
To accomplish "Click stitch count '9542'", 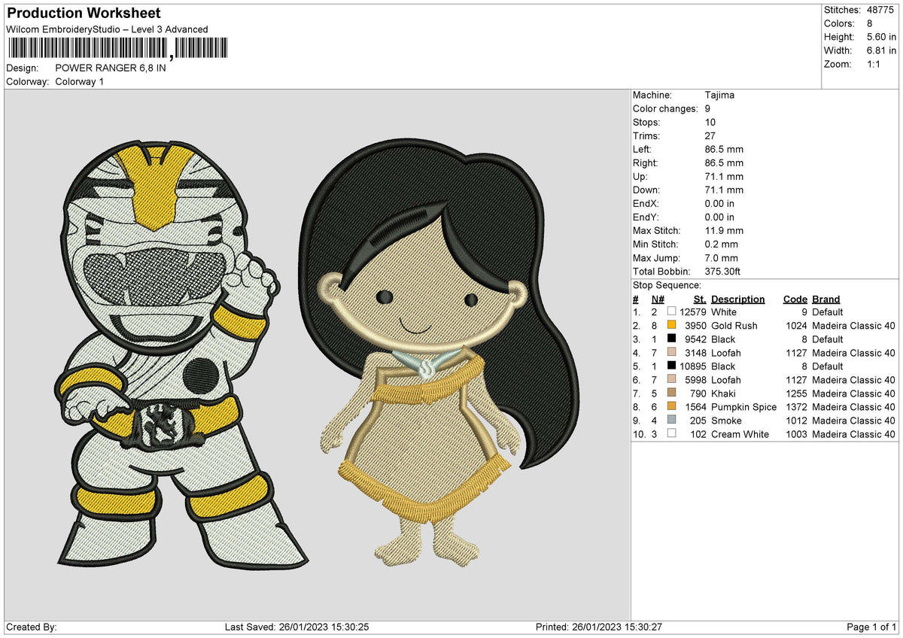I will coord(695,339).
